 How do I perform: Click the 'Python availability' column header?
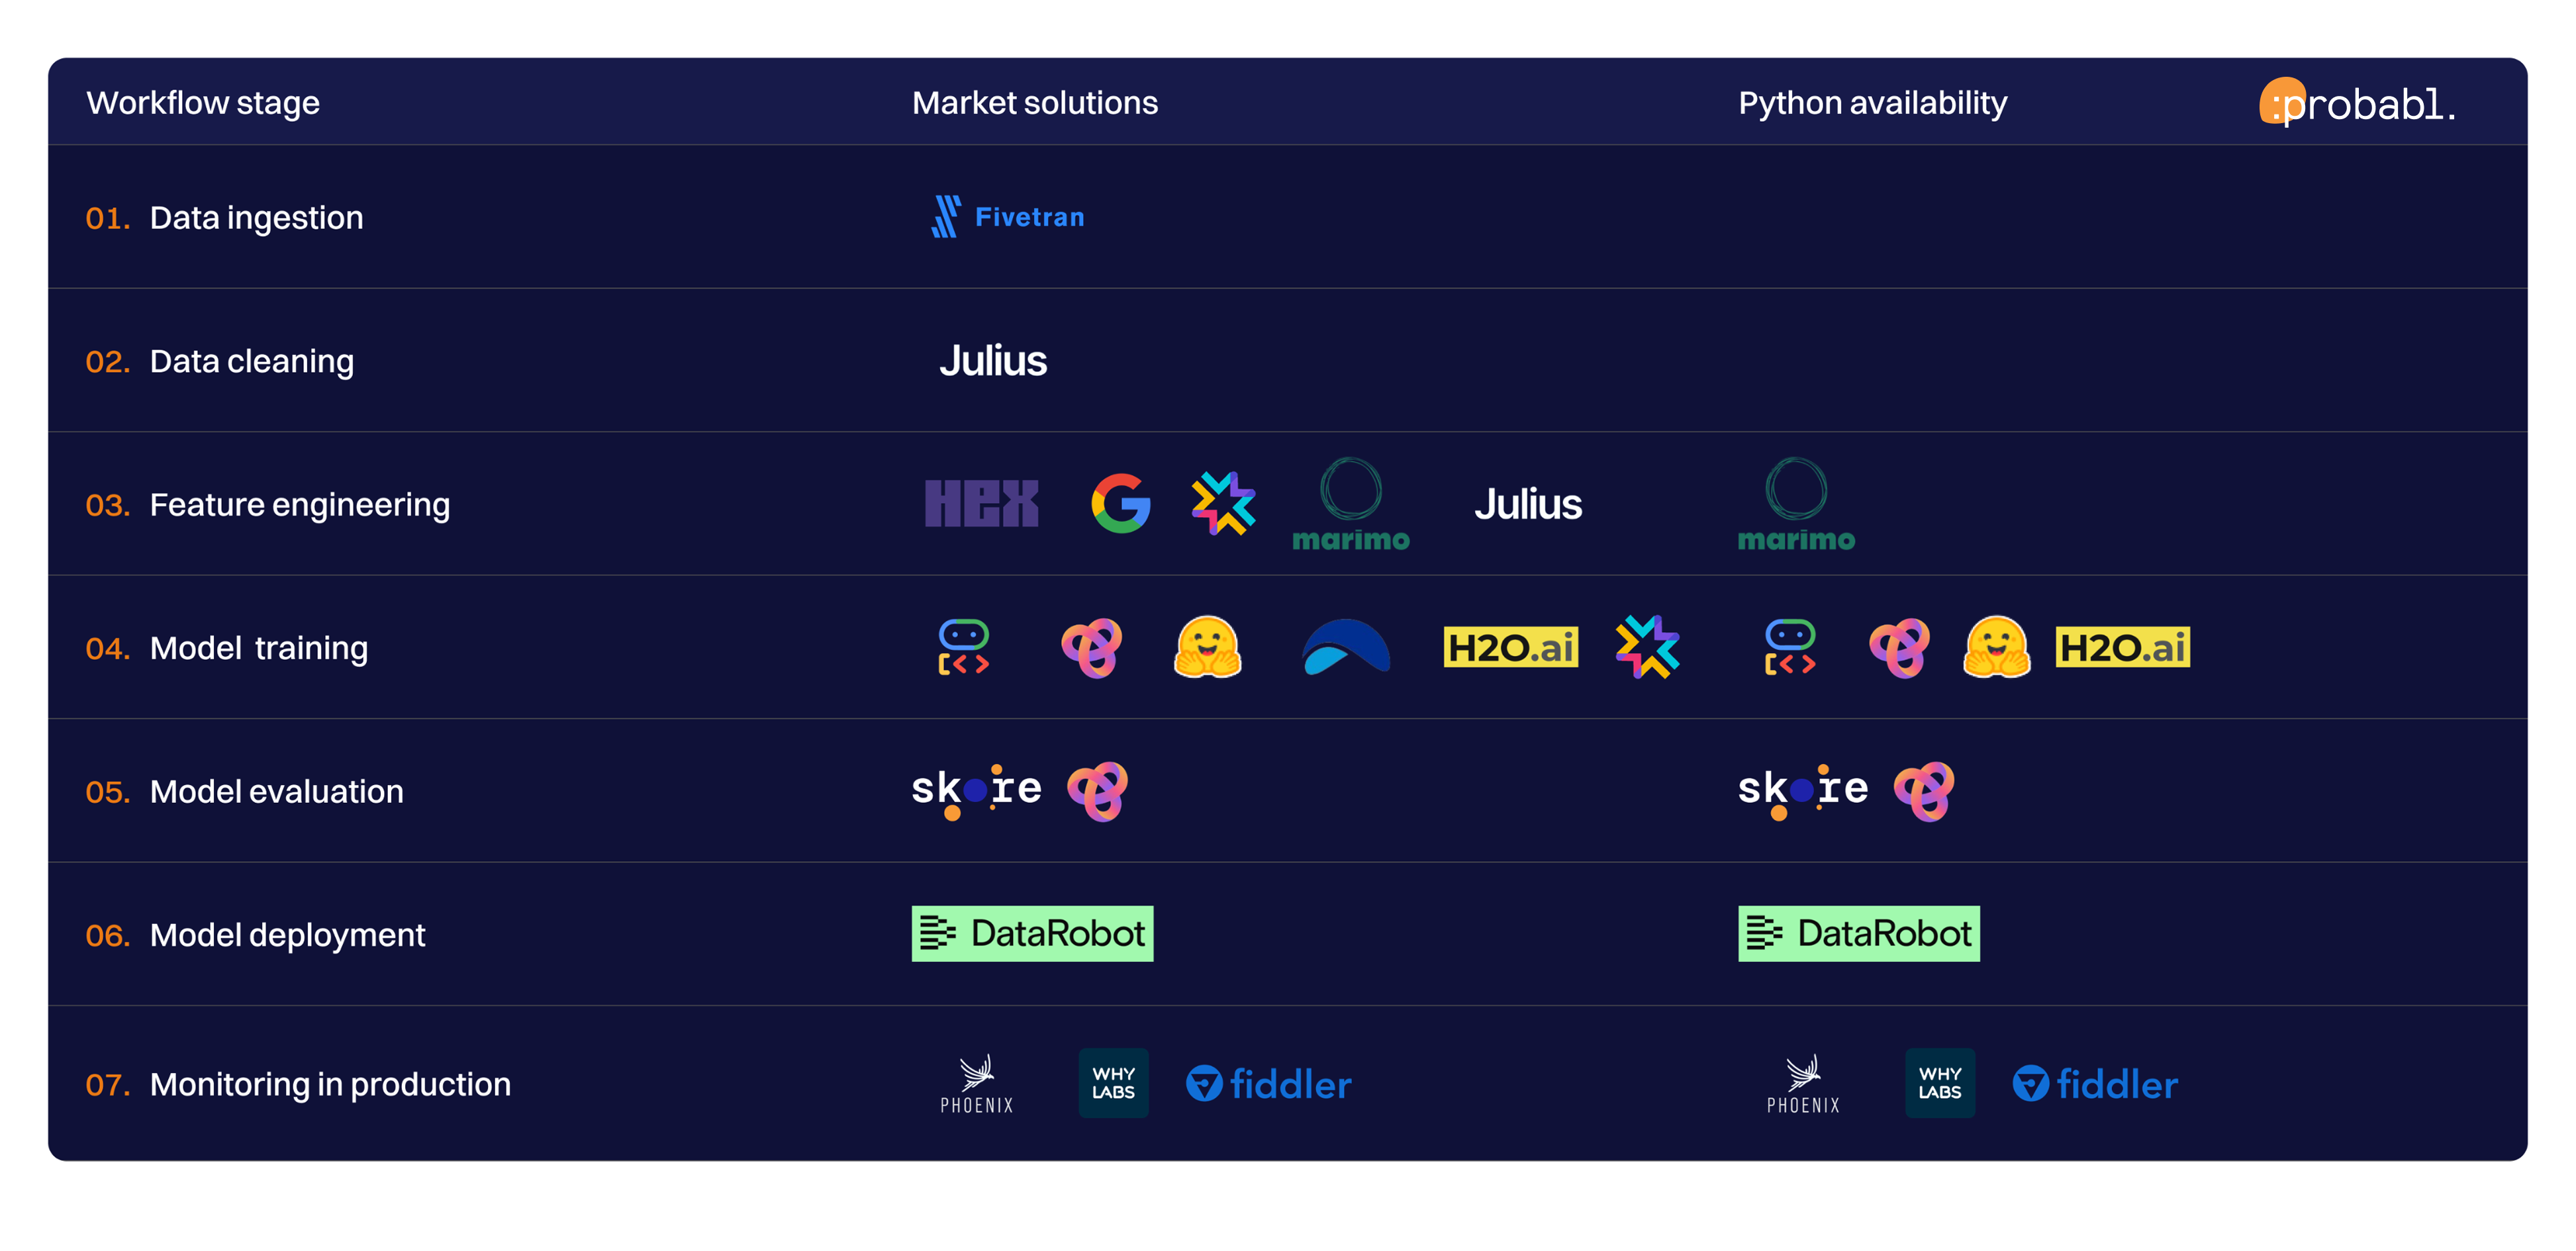pyautogui.click(x=1873, y=103)
